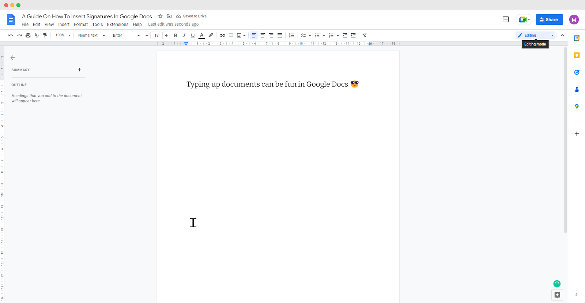Insert an image from the toolbar

tap(239, 35)
